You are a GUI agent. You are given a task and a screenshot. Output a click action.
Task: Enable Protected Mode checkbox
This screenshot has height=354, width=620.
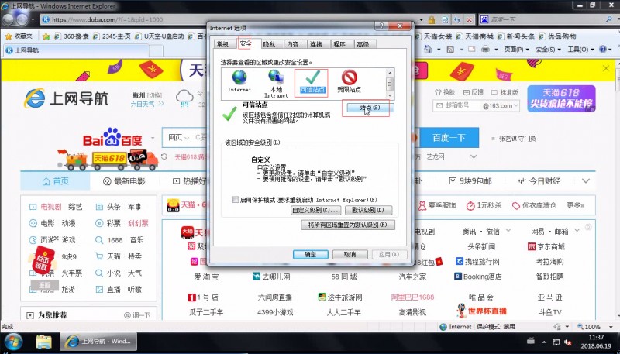[x=236, y=200]
